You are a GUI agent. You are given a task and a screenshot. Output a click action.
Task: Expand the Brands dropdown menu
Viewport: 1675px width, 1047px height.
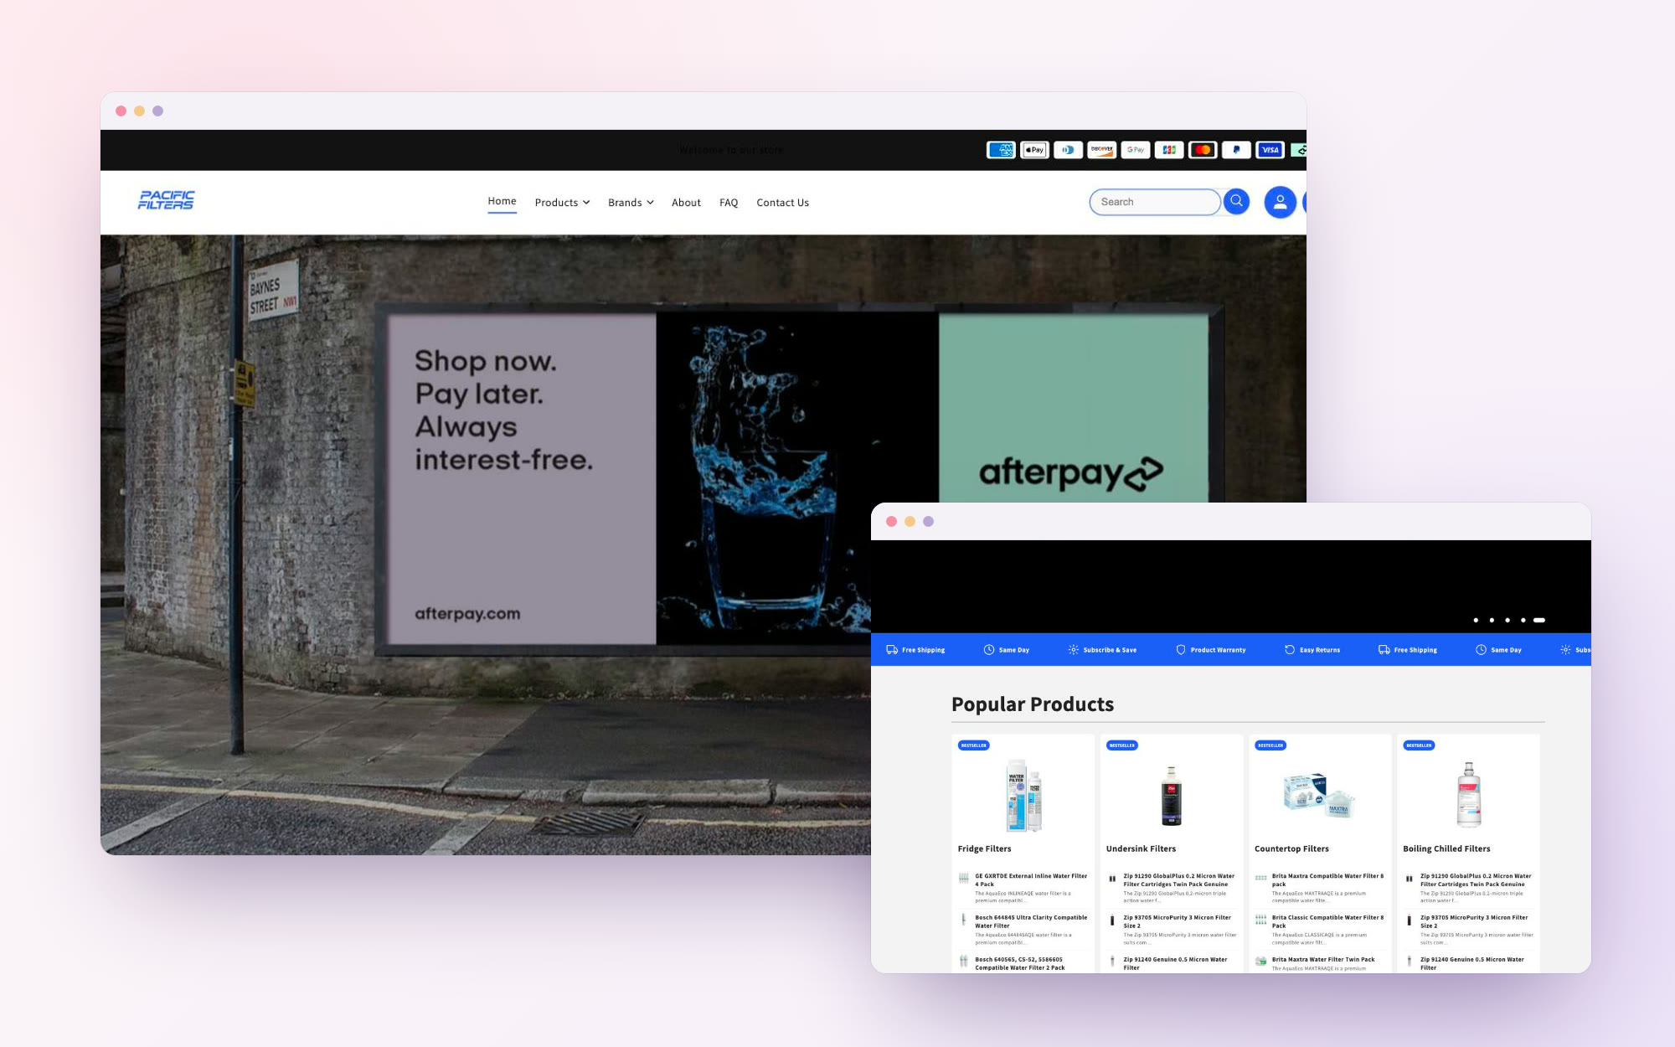[631, 203]
